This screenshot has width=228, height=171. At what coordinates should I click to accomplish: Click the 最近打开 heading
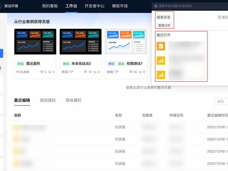[164, 35]
